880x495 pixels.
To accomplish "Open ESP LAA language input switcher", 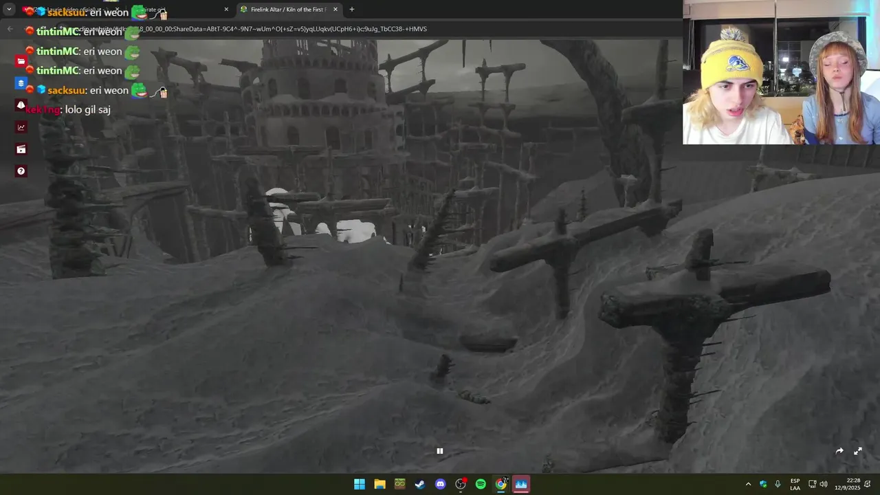I will [x=795, y=484].
